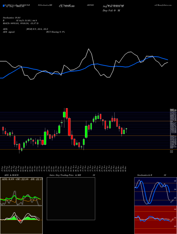Click the (MGR) 0.9, 22.6, 22.2 ADX values

37,29
